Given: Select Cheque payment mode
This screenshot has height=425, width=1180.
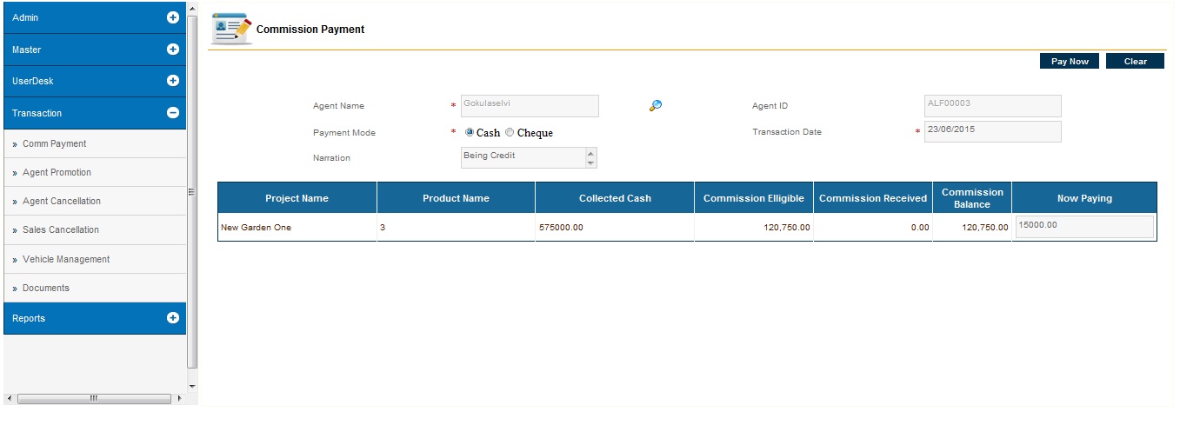Looking at the screenshot, I should (x=510, y=133).
